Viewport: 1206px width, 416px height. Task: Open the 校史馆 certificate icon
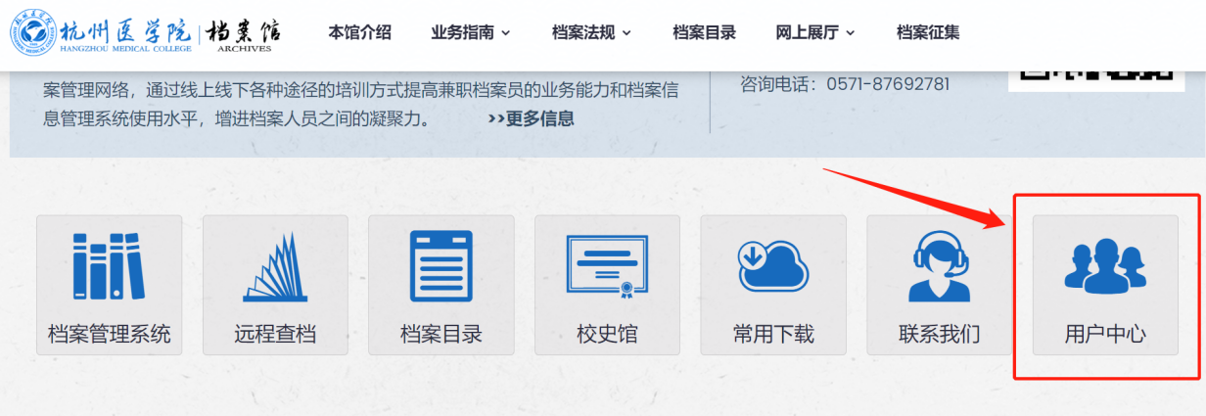607,265
